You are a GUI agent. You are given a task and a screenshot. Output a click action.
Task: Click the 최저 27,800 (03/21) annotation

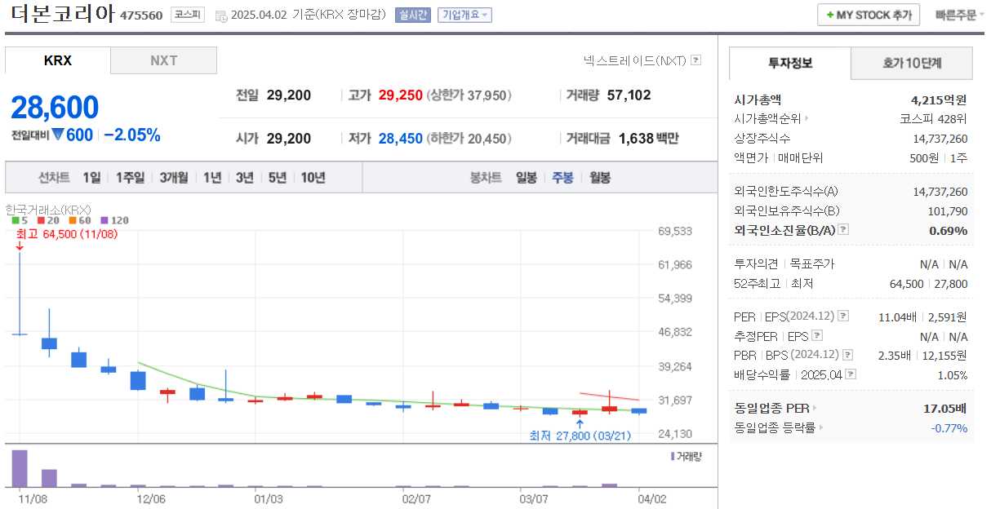pyautogui.click(x=580, y=436)
